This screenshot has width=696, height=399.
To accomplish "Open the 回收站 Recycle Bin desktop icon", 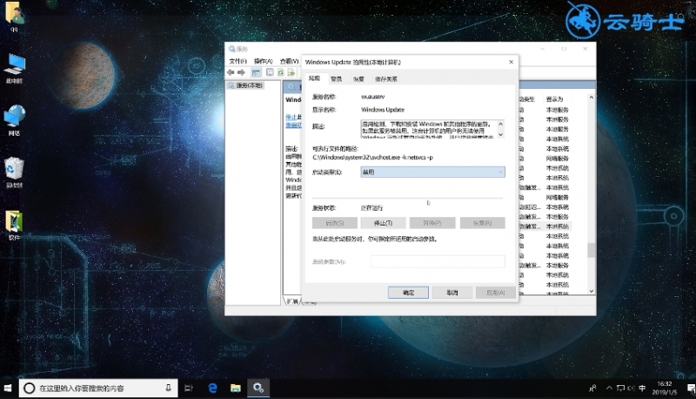I will [x=14, y=172].
